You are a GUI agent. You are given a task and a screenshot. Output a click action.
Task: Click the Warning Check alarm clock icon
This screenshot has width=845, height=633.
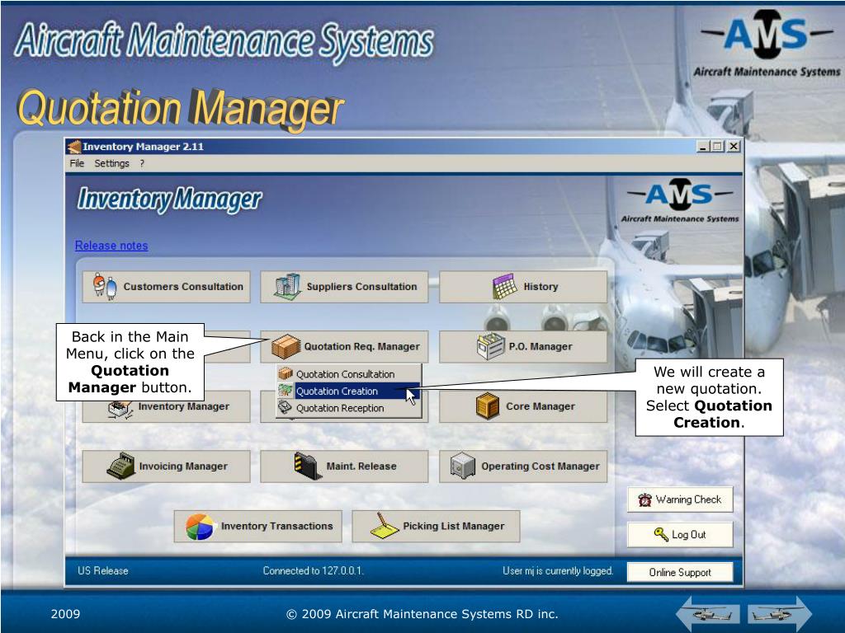[644, 499]
